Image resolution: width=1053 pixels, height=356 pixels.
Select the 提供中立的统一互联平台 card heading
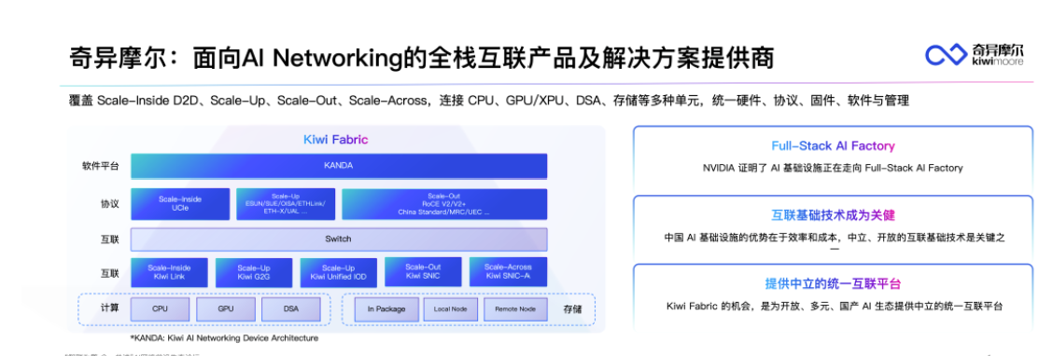pyautogui.click(x=833, y=283)
